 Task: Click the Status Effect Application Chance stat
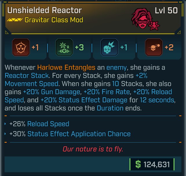(x=79, y=134)
